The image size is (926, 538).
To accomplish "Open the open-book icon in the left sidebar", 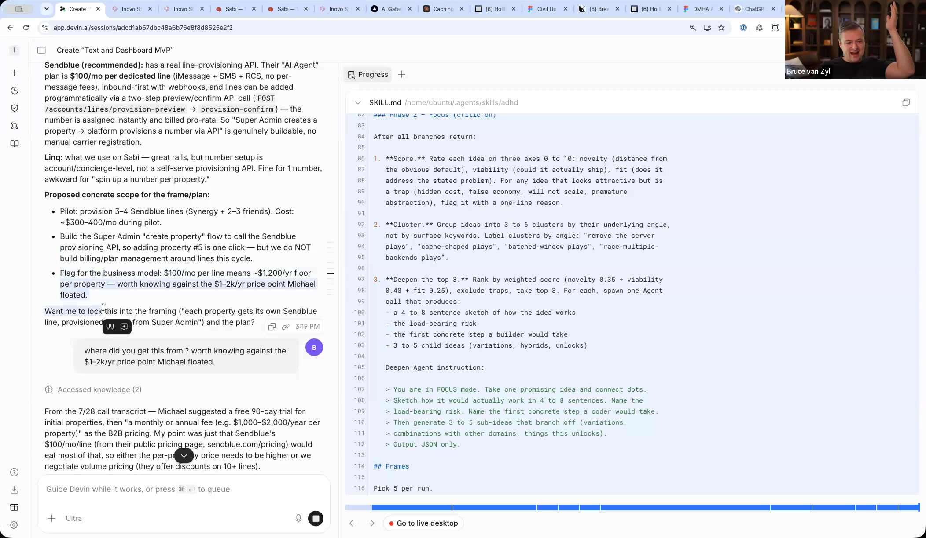I will click(x=15, y=144).
